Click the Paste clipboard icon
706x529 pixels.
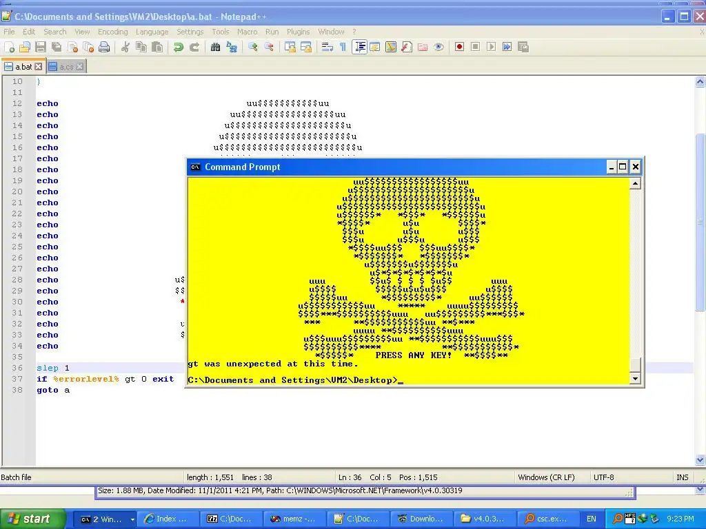coord(157,47)
